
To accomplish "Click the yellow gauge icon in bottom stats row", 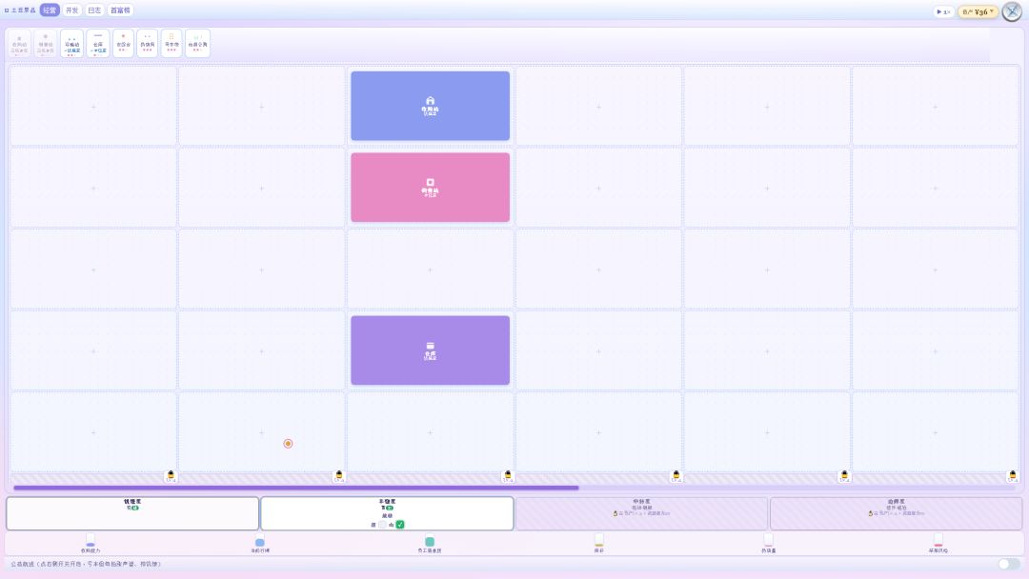I will point(598,540).
